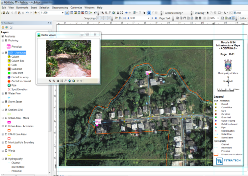Screen dimensions: 248x176
Task: Click the List By Drawing Order icon
Action: (3, 28)
